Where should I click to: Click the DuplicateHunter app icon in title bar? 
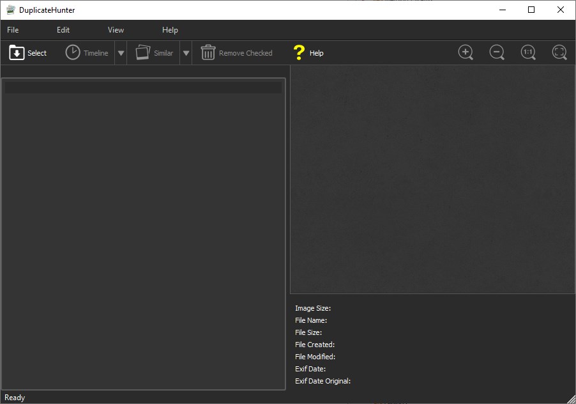coord(11,10)
